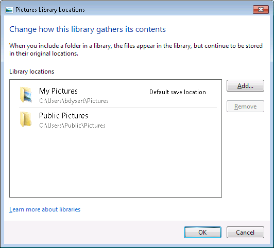Click the Library locations label
Screen dimensions: 274x248
point(31,72)
